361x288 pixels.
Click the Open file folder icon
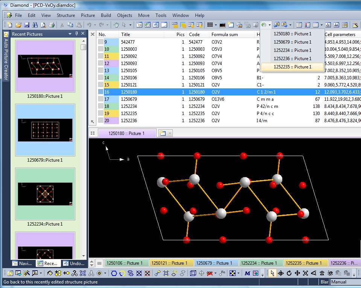coord(18,25)
